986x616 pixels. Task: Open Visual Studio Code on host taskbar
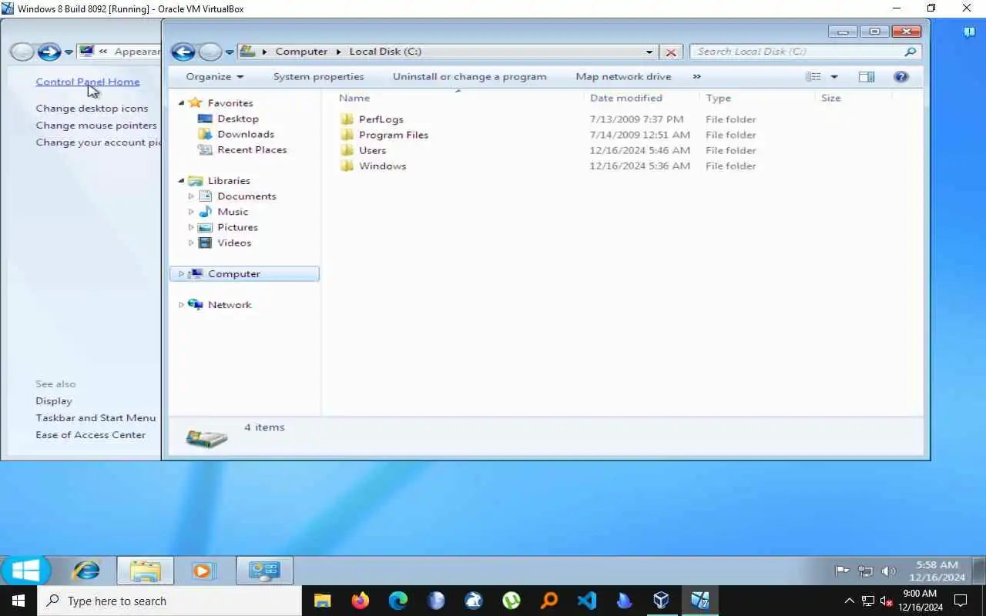586,601
